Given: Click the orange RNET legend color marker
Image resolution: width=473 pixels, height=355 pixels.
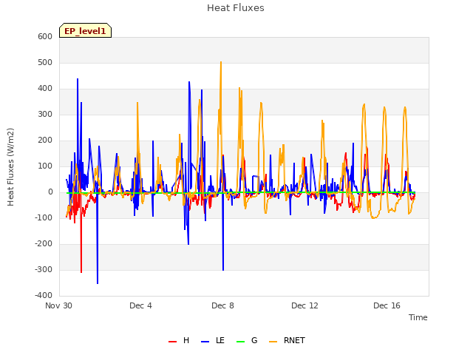Looking at the screenshot, I should tap(273, 342).
